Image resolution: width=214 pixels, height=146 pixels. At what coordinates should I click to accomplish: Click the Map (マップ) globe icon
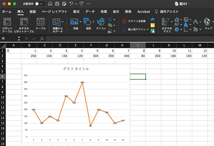(207, 21)
